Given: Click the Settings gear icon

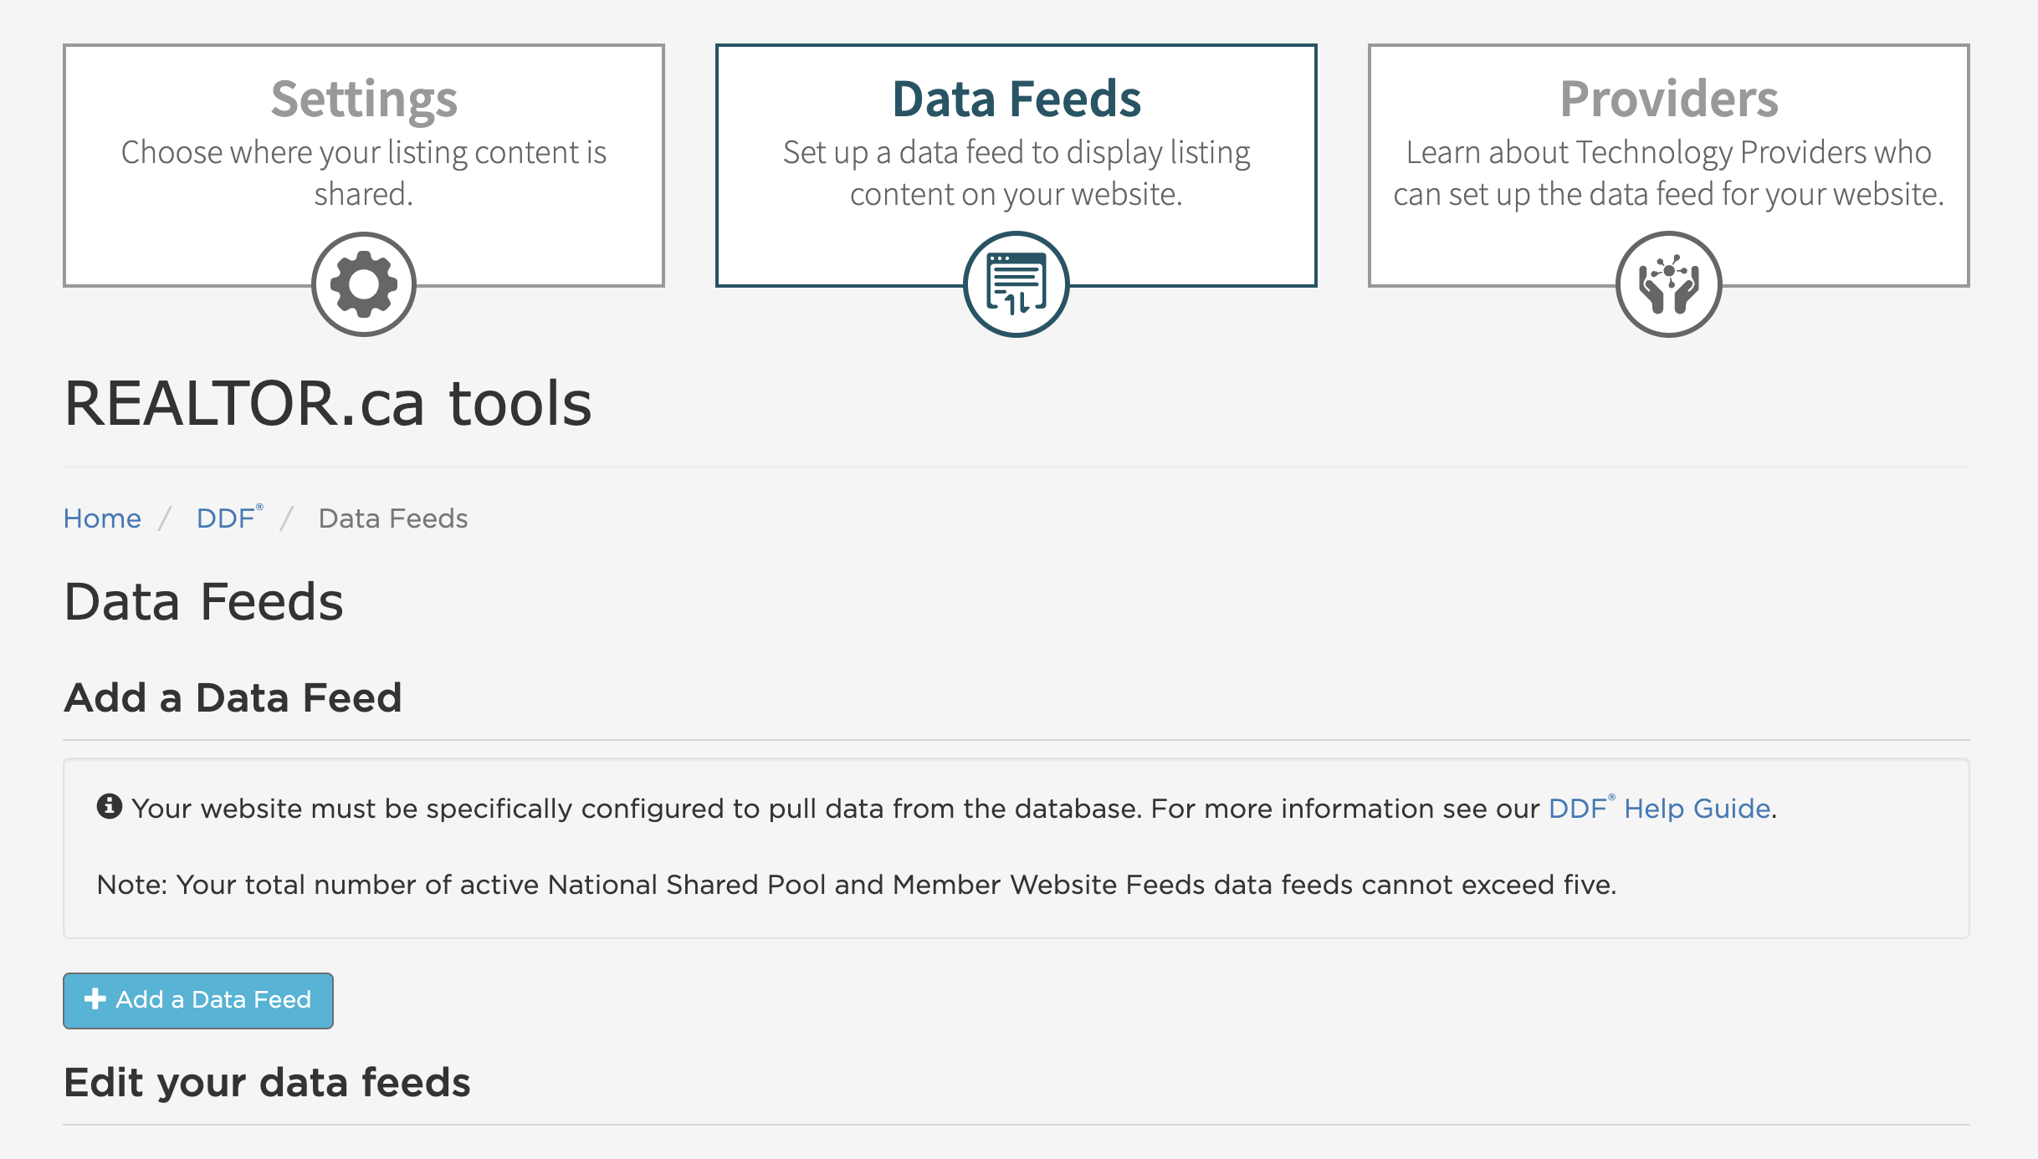Looking at the screenshot, I should click(x=364, y=283).
